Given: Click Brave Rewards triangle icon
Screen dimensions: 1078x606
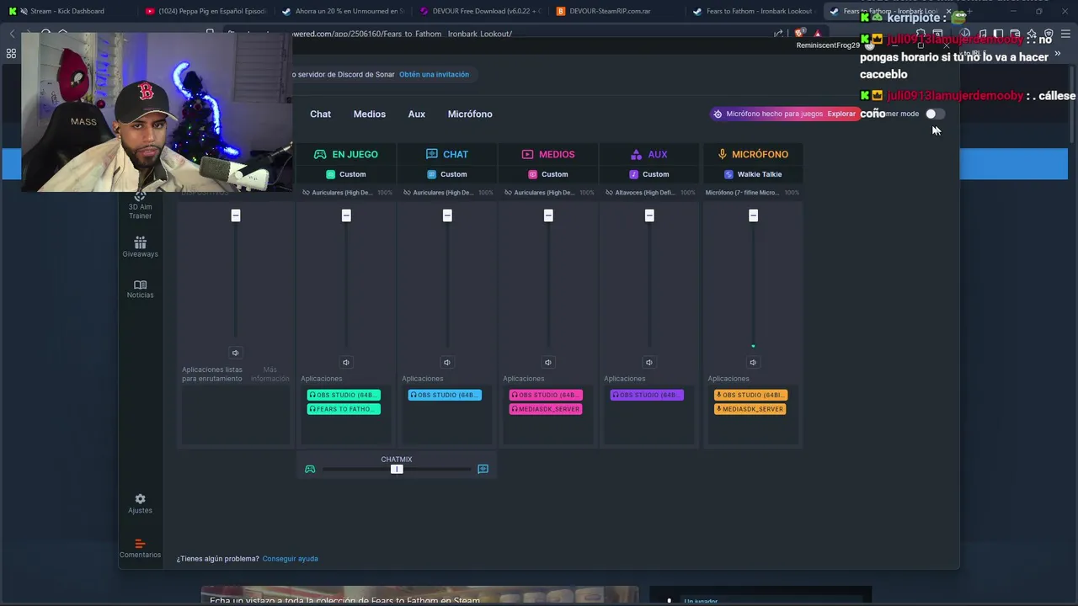Looking at the screenshot, I should click(x=817, y=34).
